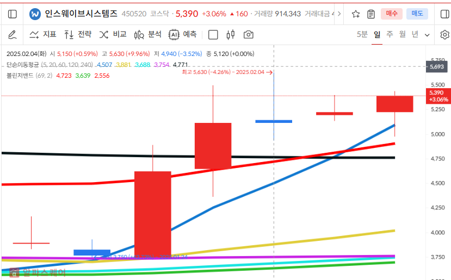Viewport: 451px width, 280px height.
Task: Switch to the 5분 timeframe
Action: coord(362,34)
